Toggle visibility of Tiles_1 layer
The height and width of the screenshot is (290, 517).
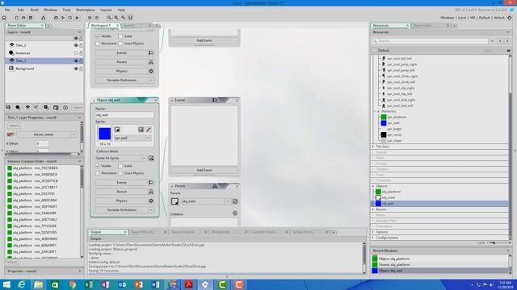76,61
